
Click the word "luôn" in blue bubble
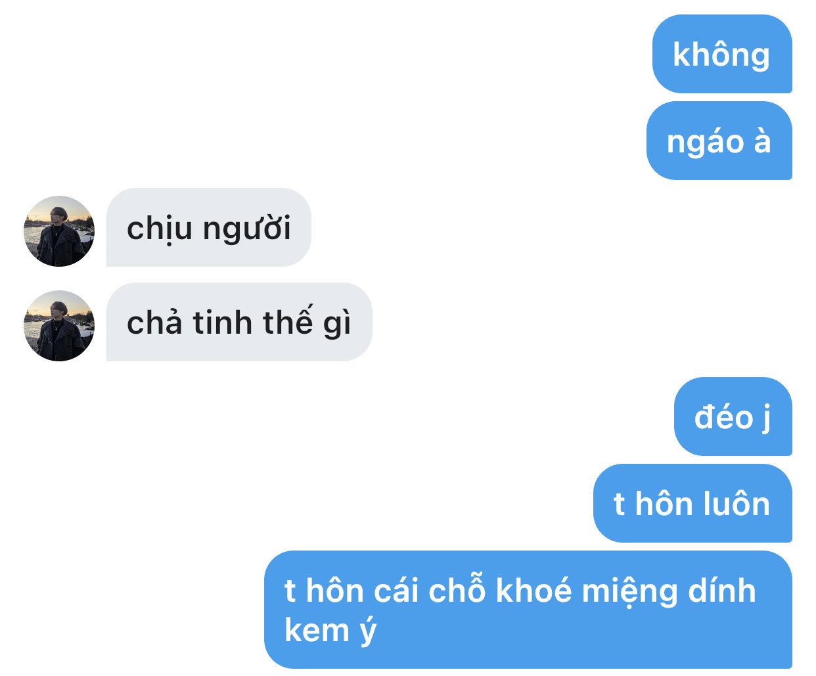[736, 504]
